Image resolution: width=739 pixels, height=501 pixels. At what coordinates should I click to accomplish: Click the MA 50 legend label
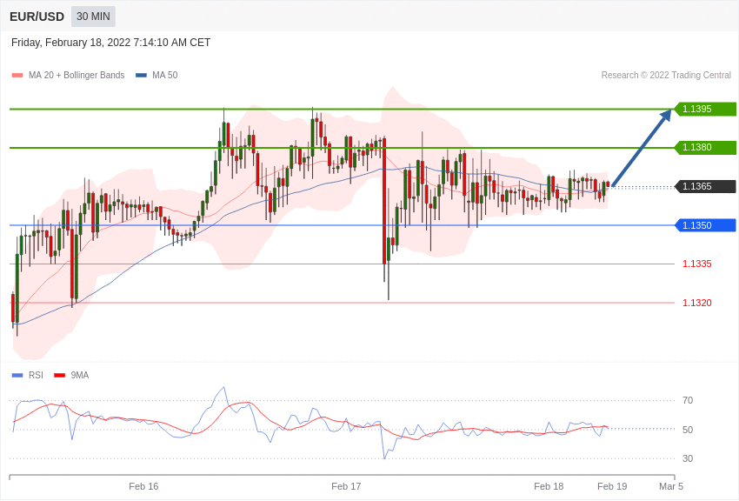click(165, 75)
